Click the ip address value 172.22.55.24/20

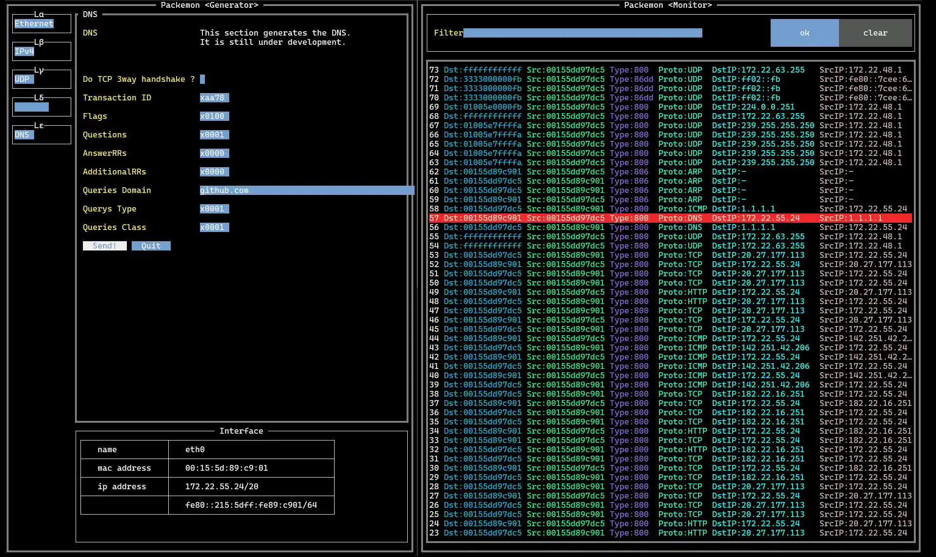click(x=251, y=486)
